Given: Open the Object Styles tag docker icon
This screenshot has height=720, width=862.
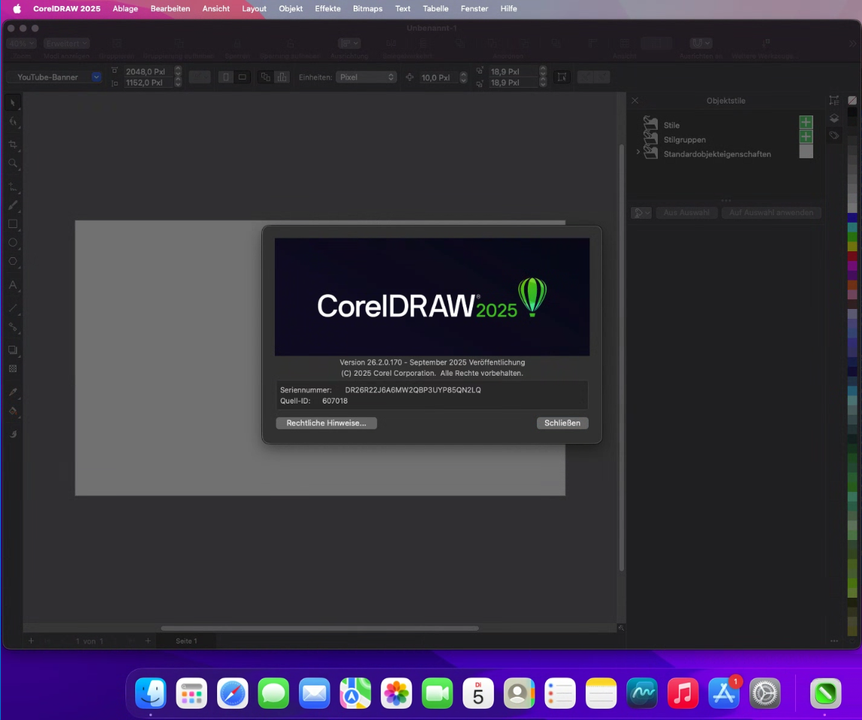Looking at the screenshot, I should coord(834,135).
